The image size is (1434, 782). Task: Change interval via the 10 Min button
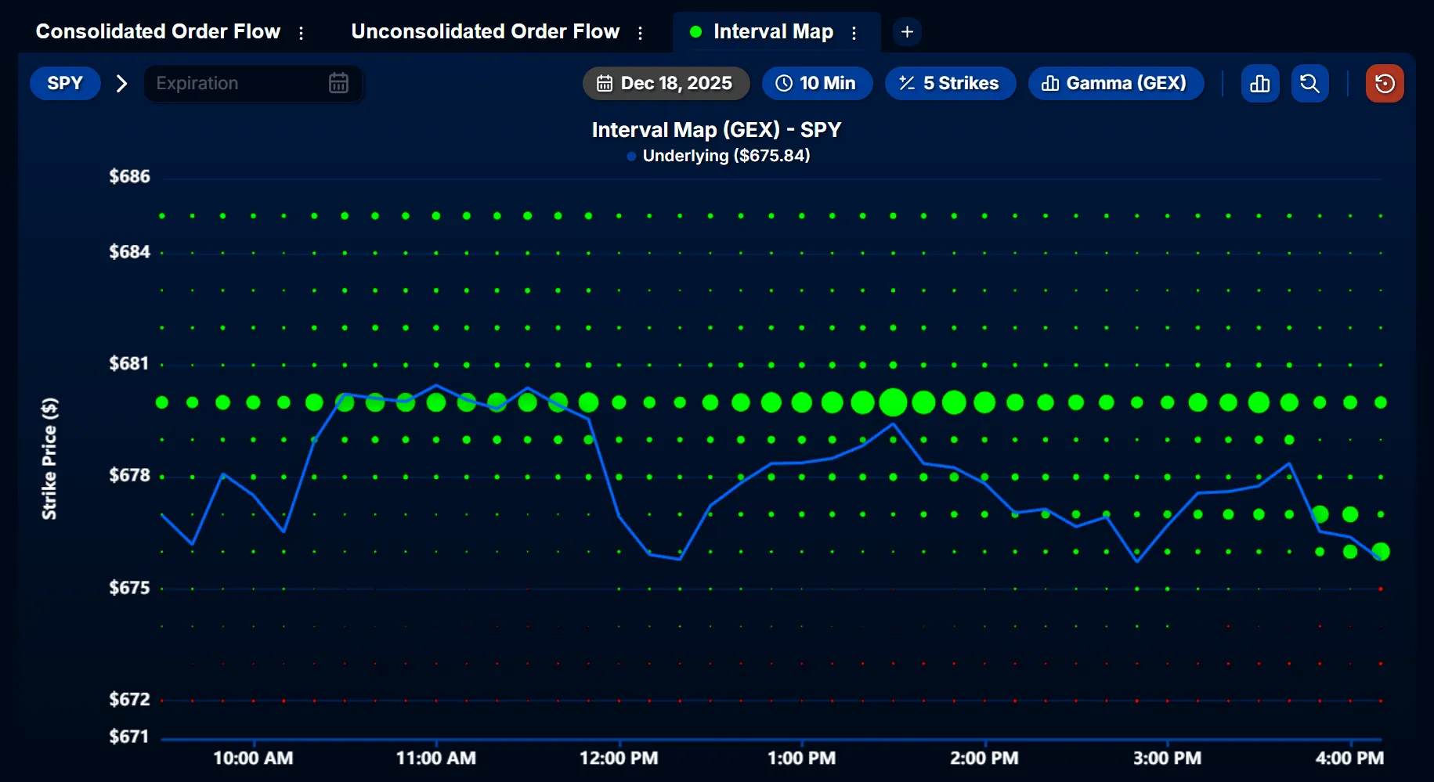click(817, 83)
